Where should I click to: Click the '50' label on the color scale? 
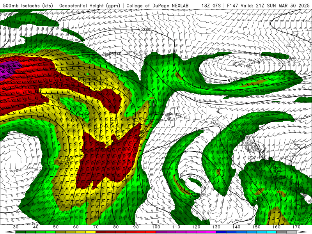[56, 227]
